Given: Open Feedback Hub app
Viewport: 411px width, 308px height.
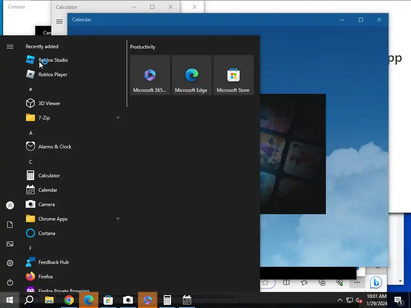Looking at the screenshot, I should (73, 262).
